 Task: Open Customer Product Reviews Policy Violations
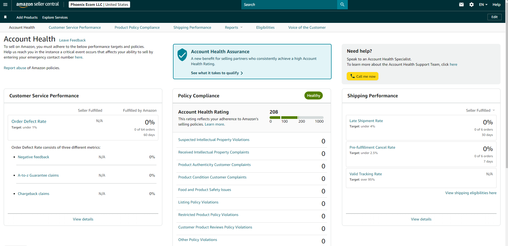215,227
